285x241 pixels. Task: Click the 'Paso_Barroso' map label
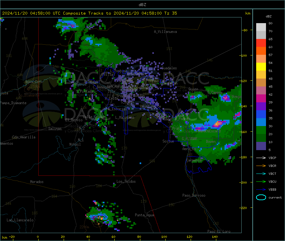tap(194, 195)
